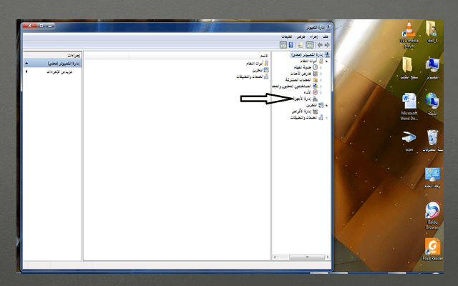Select التخزين (Storage) node in console tree
Viewport: 458px width, 286px height.
(315, 105)
